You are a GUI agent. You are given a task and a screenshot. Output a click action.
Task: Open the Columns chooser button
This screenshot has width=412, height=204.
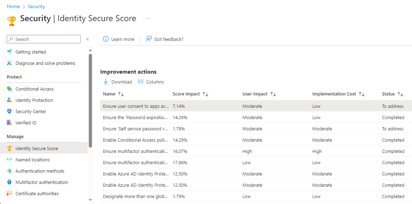[x=151, y=82]
